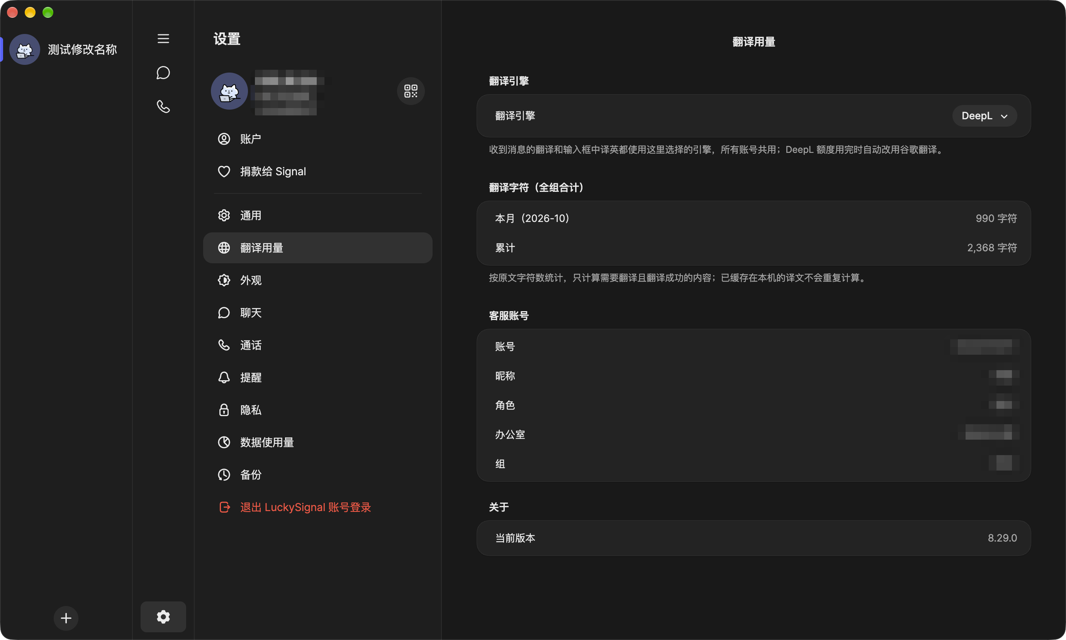
Task: Click the 990 字符 monthly value
Action: pyautogui.click(x=996, y=218)
